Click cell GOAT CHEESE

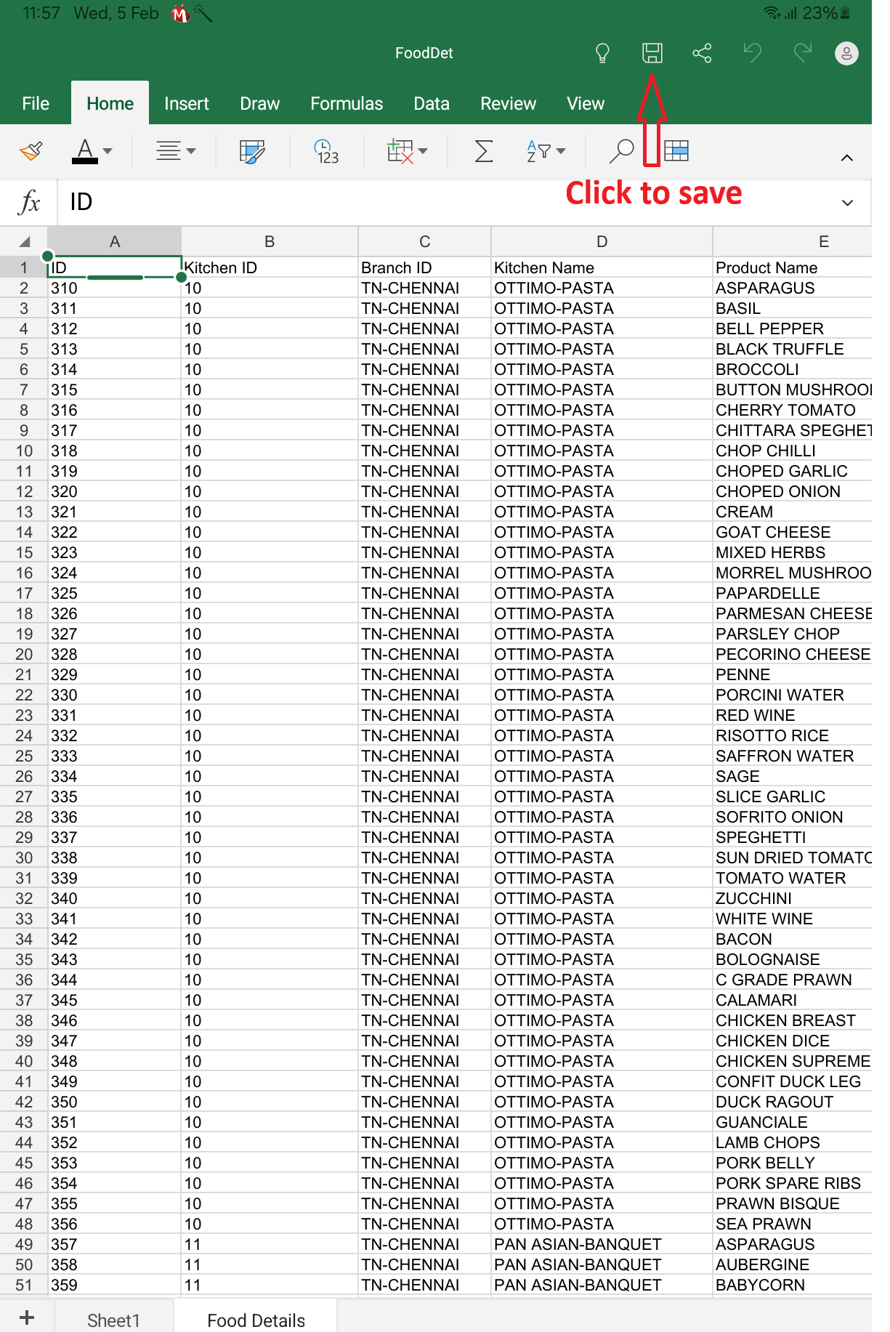pos(793,532)
